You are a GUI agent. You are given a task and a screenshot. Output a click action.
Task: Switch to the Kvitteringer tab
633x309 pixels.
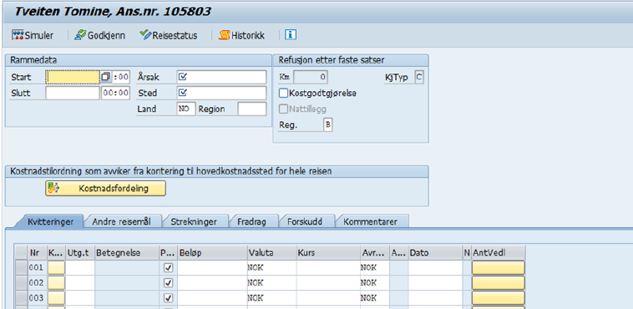tap(50, 221)
